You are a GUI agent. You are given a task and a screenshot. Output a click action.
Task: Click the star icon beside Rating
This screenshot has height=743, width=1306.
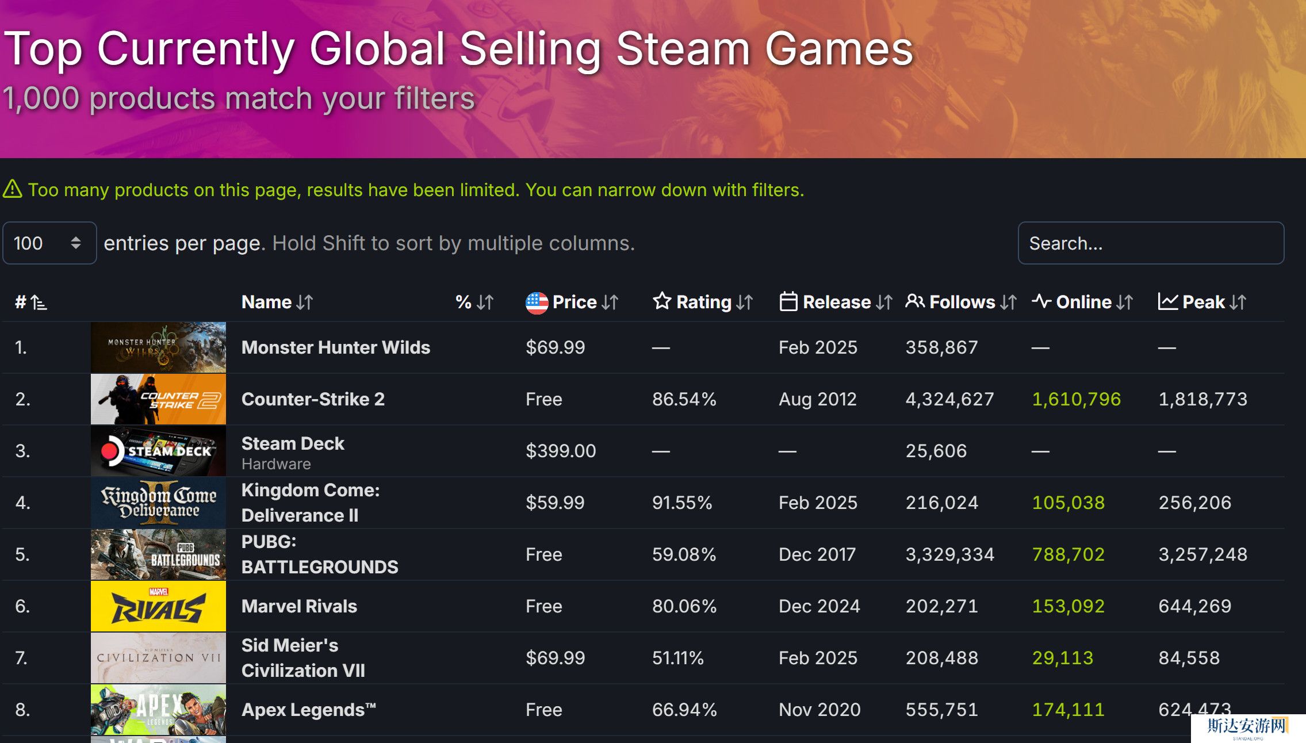click(662, 301)
